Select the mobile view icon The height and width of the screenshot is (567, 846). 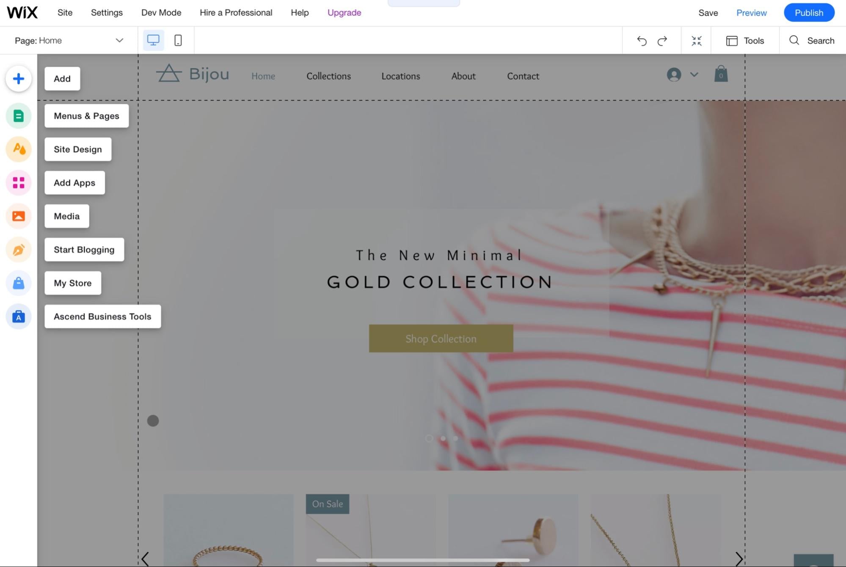177,40
